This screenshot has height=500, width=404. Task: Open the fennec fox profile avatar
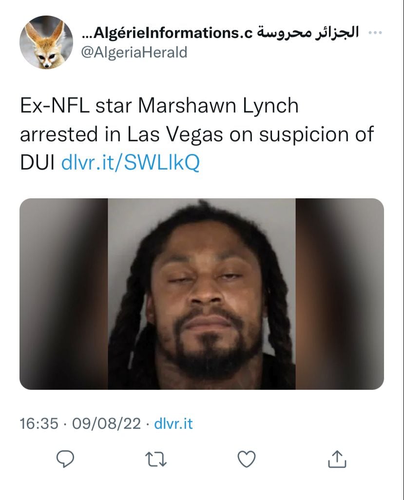46,42
